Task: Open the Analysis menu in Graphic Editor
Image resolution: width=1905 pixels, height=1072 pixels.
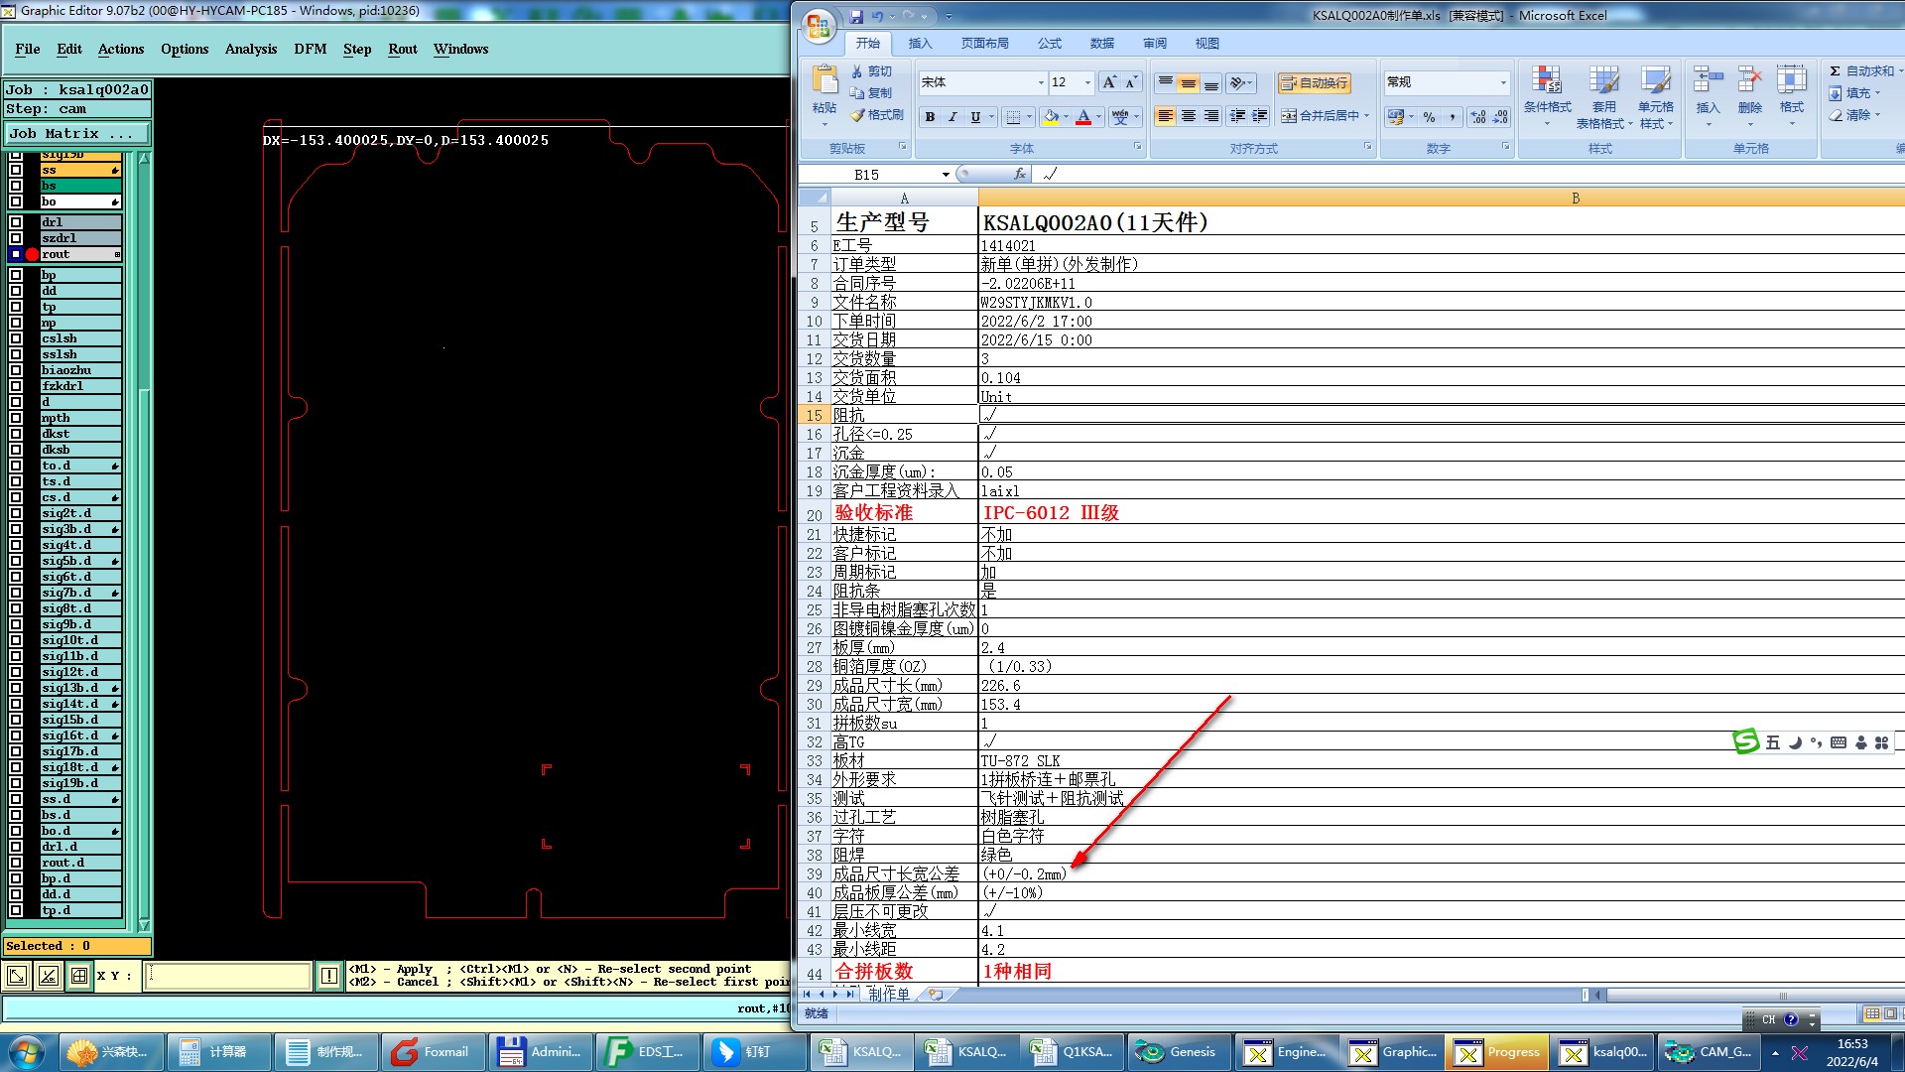Action: [x=250, y=49]
